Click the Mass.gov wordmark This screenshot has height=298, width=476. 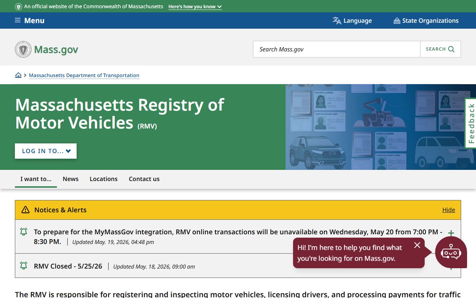click(56, 50)
